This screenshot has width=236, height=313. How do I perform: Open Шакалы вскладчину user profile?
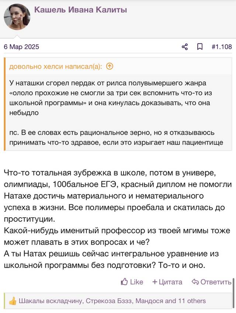pos(51,300)
